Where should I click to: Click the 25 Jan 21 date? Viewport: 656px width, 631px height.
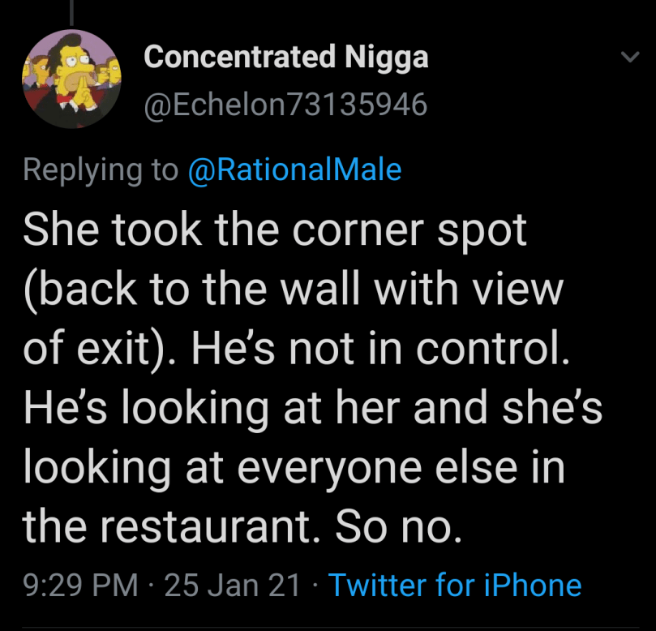pyautogui.click(x=233, y=585)
